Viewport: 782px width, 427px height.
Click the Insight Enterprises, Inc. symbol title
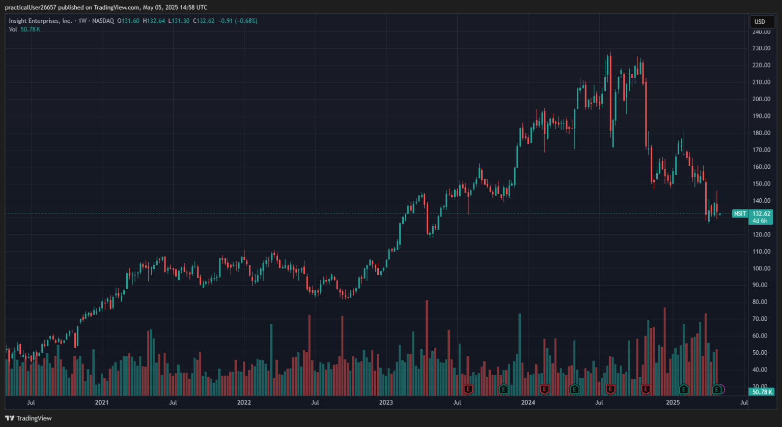[40, 21]
